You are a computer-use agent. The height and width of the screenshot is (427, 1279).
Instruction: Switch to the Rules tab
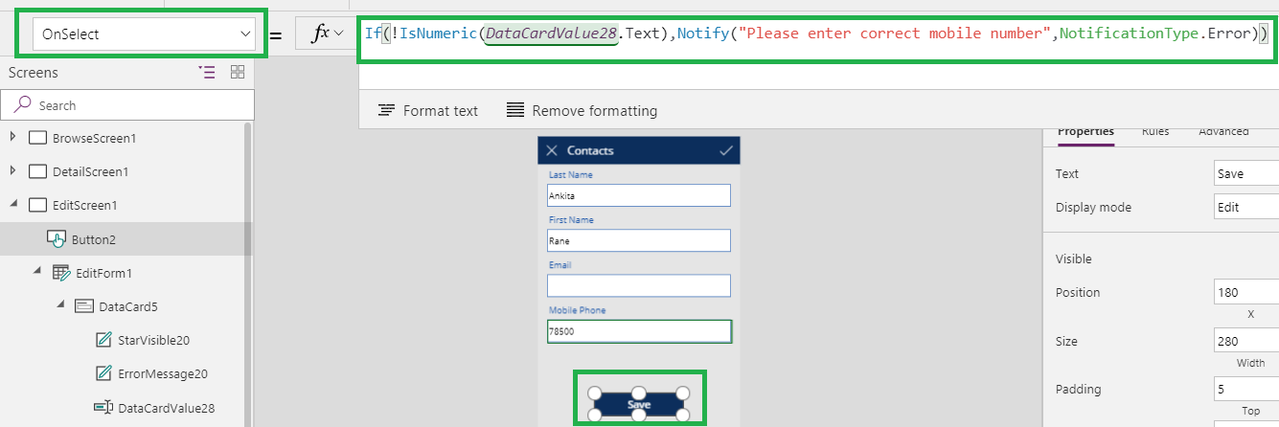pos(1154,131)
